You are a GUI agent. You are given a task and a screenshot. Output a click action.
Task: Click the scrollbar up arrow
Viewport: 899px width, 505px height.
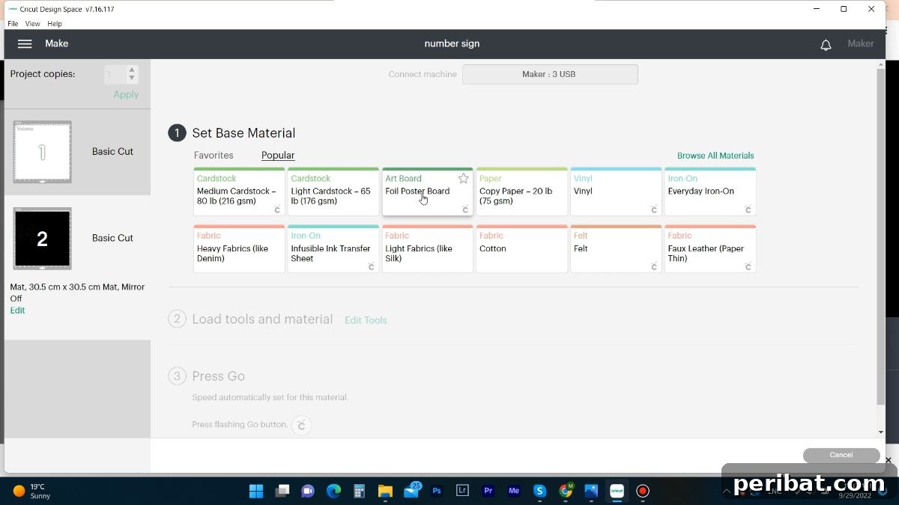coord(881,66)
